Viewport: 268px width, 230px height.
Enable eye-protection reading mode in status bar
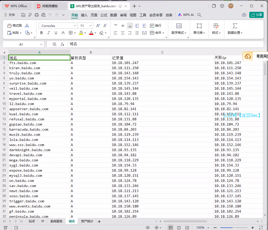(148, 227)
